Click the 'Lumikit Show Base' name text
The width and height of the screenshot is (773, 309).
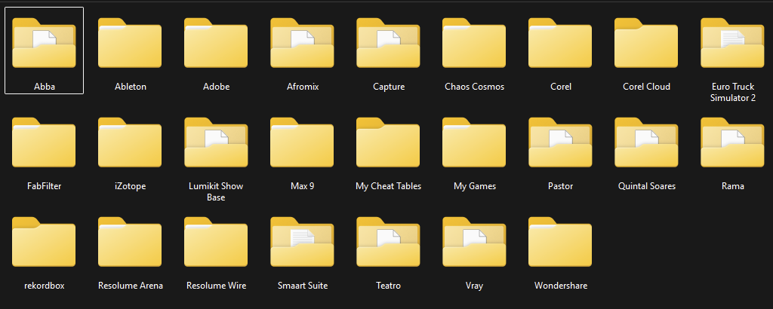(216, 191)
